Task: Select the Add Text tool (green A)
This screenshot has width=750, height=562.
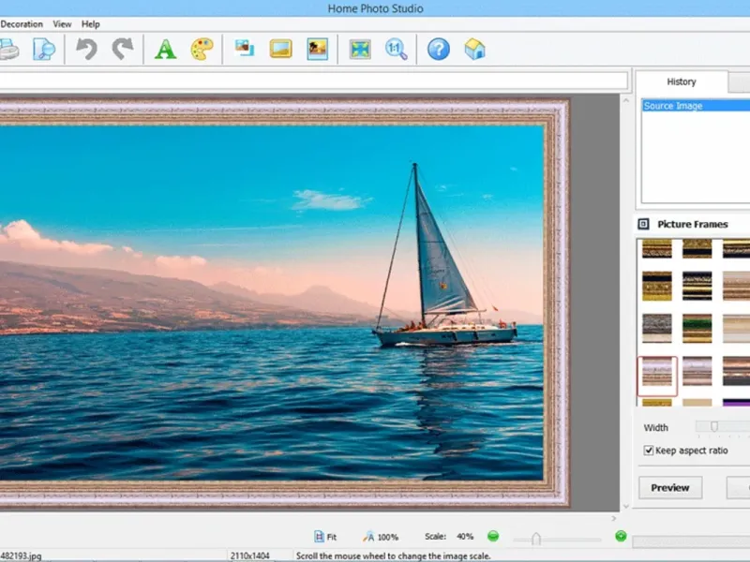Action: coord(165,49)
